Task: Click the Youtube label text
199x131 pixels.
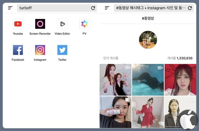Action: point(18,34)
